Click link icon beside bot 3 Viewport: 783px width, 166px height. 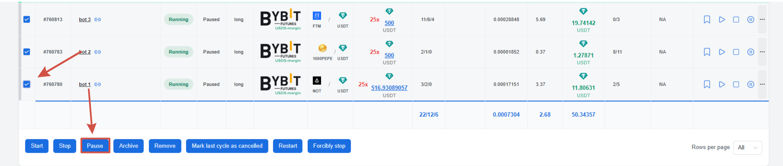coord(98,19)
